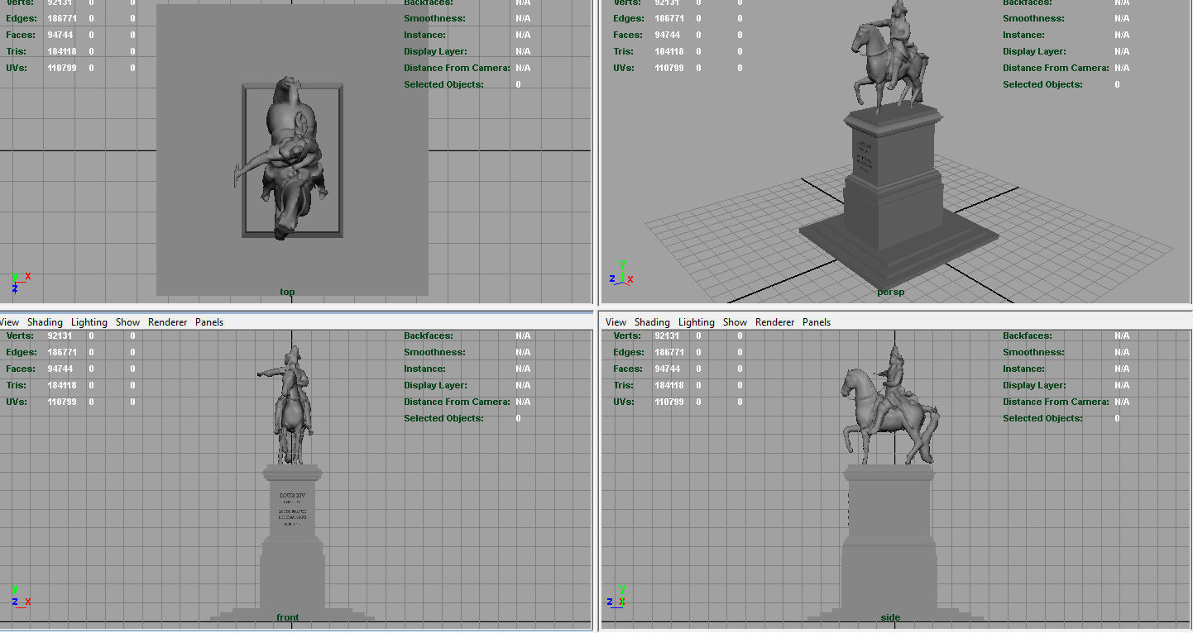The height and width of the screenshot is (633, 1193).
Task: Open the View menu in the front panel
Action: pos(9,322)
